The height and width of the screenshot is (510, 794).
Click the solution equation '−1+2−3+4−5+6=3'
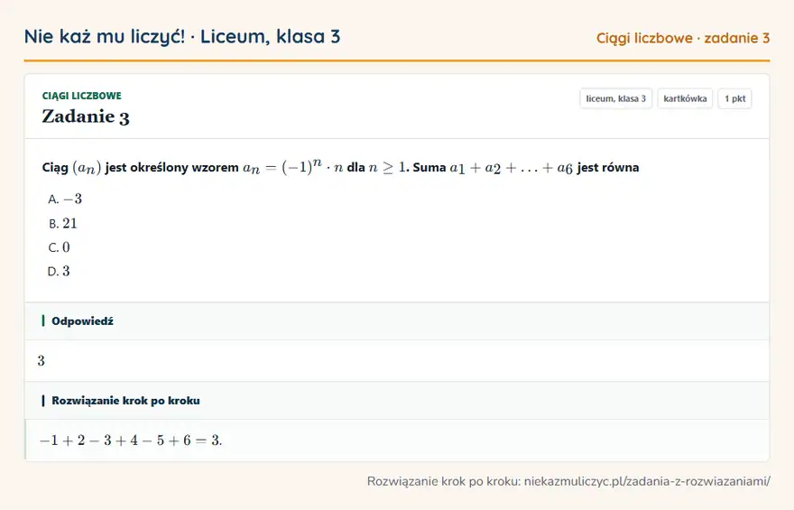pos(131,440)
